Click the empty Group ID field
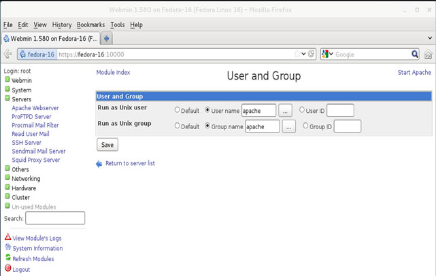The height and width of the screenshot is (276, 436). (348, 126)
